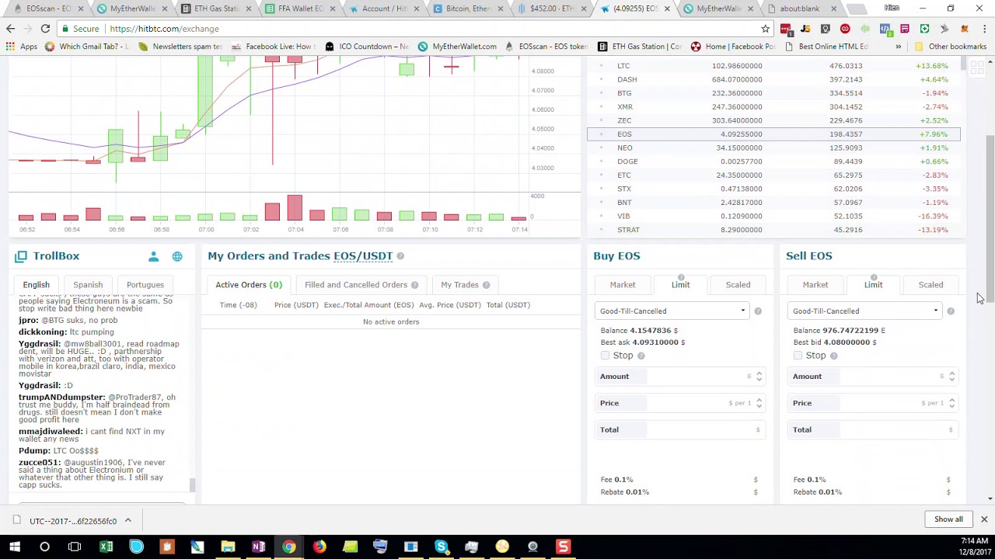Click Show all downloads button
The image size is (995, 559).
(x=948, y=519)
